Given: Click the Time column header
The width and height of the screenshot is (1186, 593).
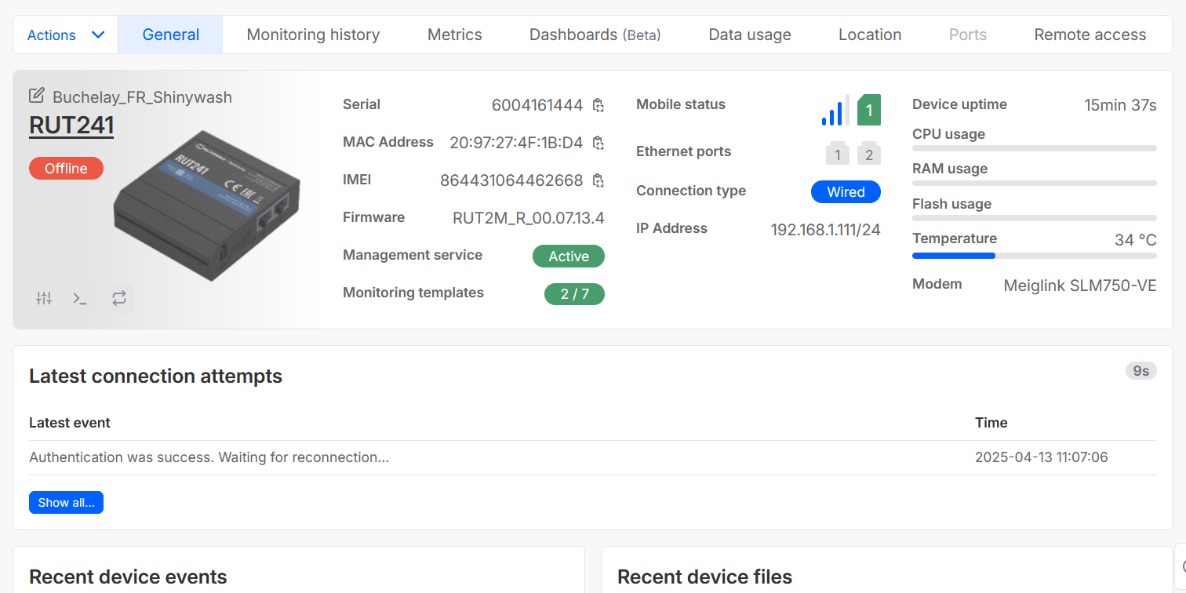Looking at the screenshot, I should click(x=991, y=423).
